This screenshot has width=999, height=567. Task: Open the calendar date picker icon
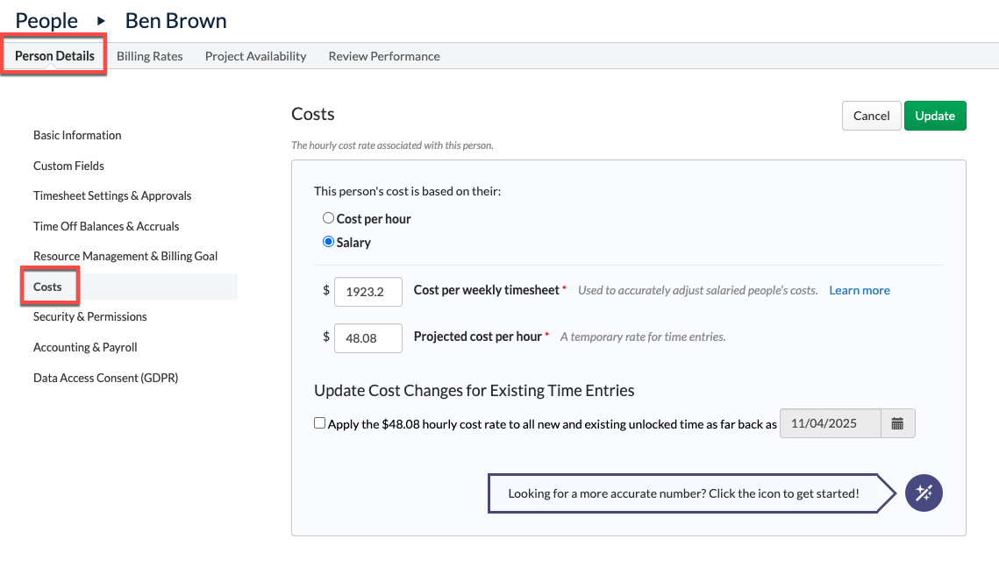pyautogui.click(x=898, y=424)
